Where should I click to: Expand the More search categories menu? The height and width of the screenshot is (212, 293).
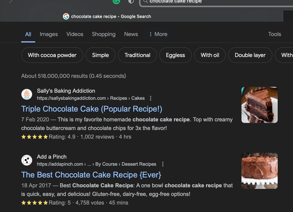tap(158, 34)
